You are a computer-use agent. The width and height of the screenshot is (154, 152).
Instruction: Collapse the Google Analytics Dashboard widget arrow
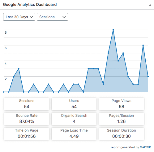coord(150,5)
